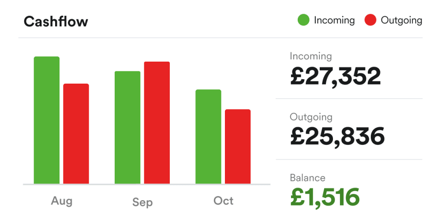Screen dimensions: 441x220
Task: Toggle the Incoming series via legend text
Action: (x=334, y=20)
